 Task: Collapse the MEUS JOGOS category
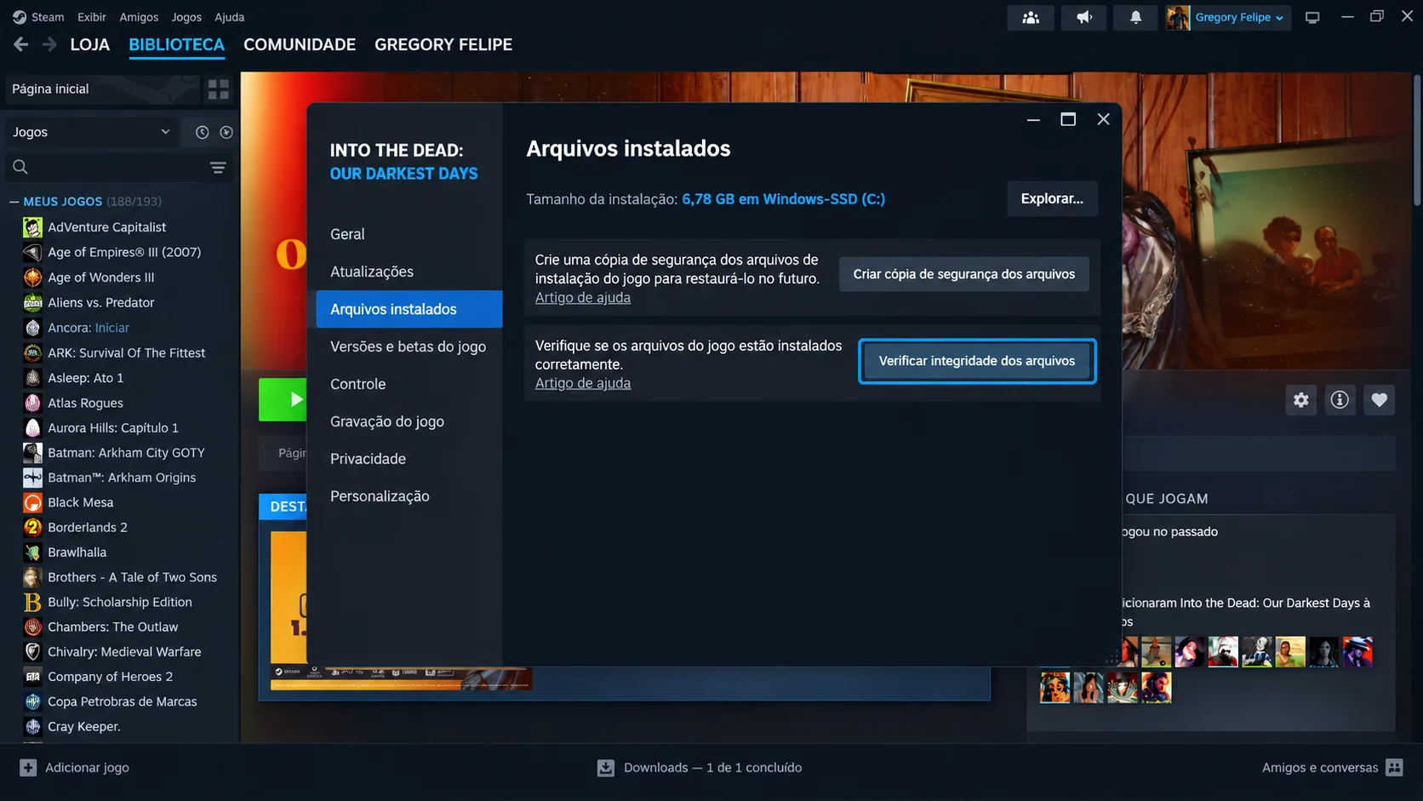click(x=14, y=202)
